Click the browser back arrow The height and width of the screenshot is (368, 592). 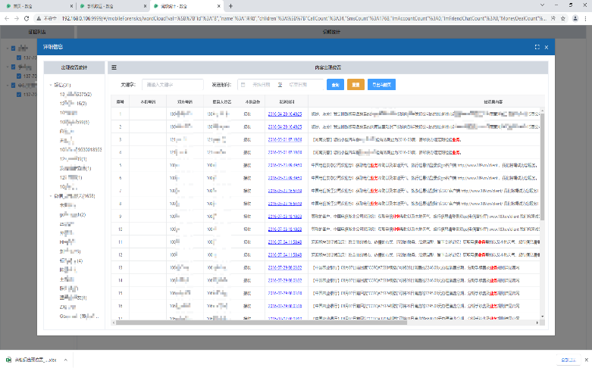click(x=6, y=16)
